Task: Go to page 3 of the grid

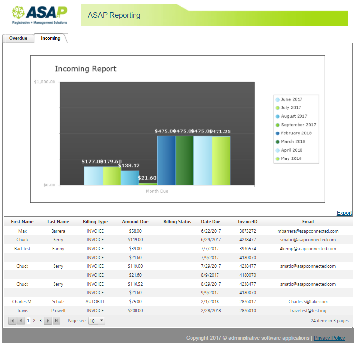Action: [x=40, y=321]
